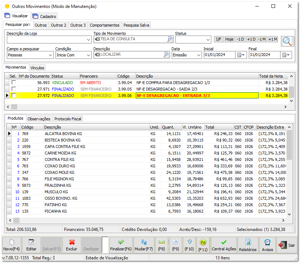Image resolution: width=301 pixels, height=264 pixels.
Task: Open the Status dropdown list
Action: coord(207,40)
